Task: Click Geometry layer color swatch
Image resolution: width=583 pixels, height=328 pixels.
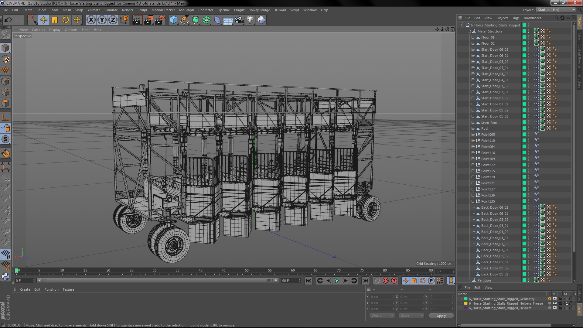Action: click(466, 299)
